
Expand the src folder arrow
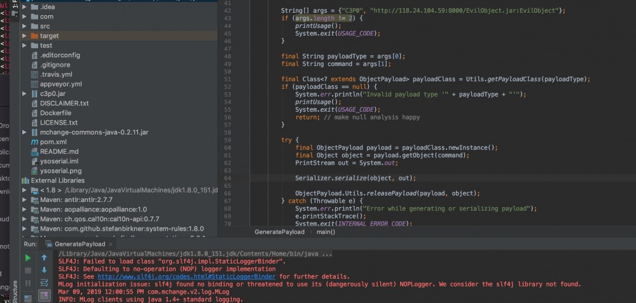pos(24,26)
